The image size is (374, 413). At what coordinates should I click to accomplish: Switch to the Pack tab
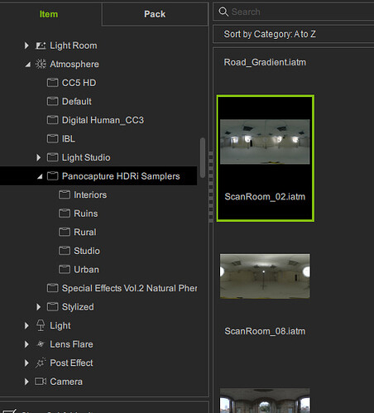[x=155, y=14]
